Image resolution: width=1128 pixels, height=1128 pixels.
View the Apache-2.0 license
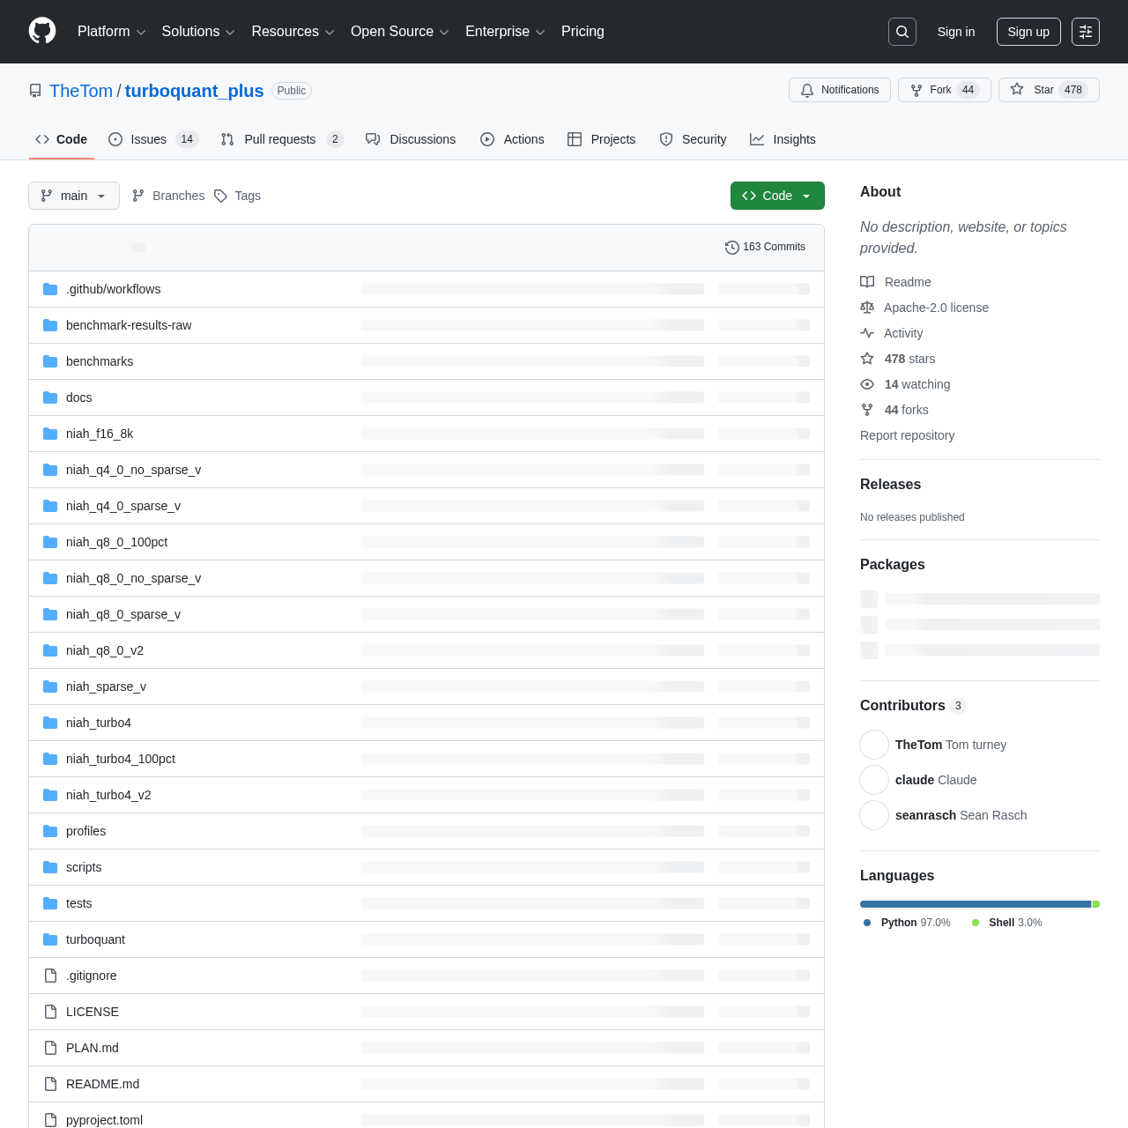pos(936,308)
